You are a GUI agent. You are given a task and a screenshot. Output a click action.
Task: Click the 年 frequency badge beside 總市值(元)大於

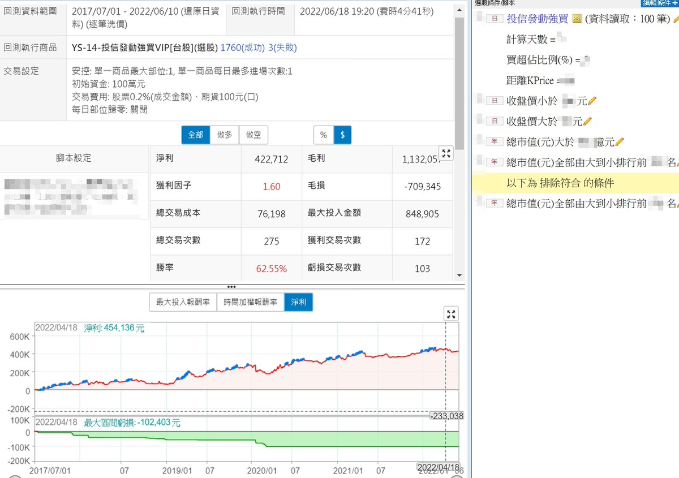[495, 142]
